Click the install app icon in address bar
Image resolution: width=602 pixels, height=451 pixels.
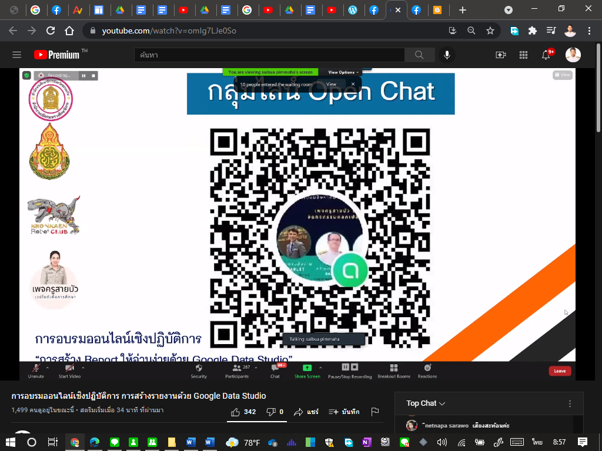[x=453, y=31]
